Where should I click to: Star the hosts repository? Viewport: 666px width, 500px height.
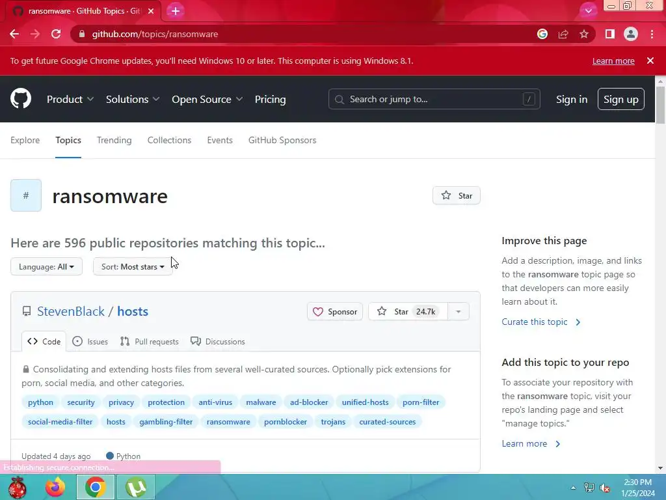408,312
